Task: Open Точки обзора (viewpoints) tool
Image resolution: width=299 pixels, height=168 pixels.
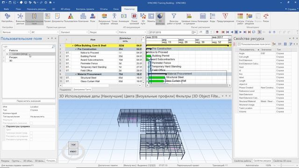Action: (x=114, y=19)
